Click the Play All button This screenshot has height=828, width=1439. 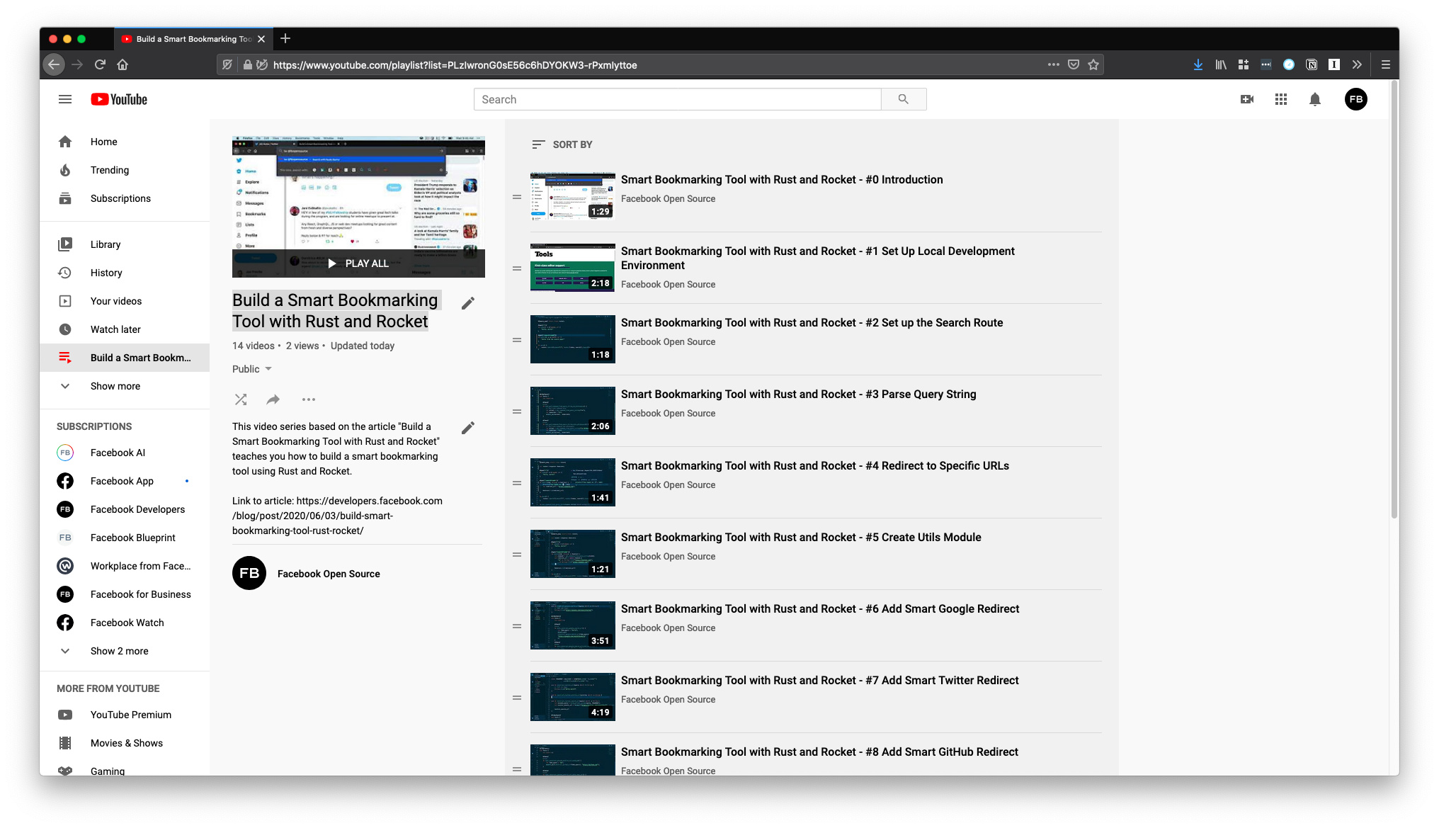point(358,263)
